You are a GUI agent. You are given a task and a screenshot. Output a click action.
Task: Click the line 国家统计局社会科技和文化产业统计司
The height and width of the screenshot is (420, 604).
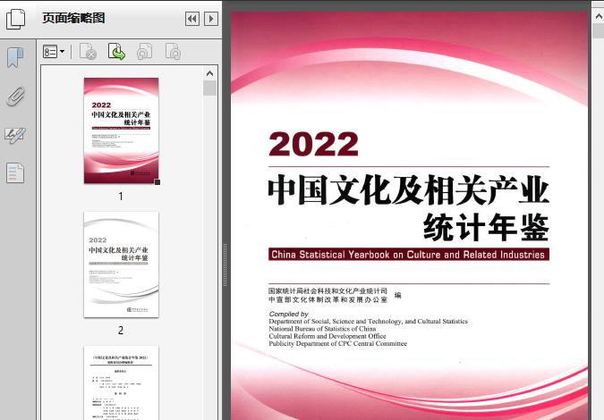(328, 290)
